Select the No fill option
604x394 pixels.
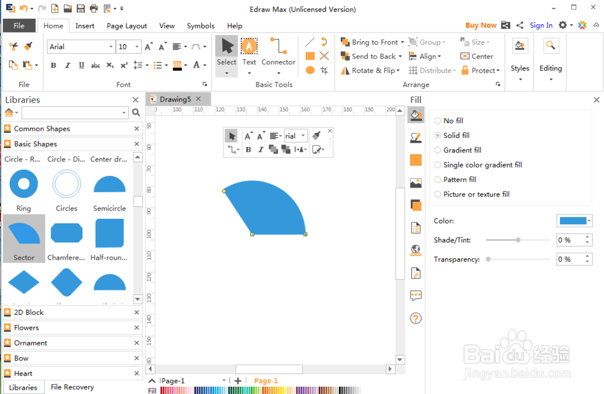point(449,121)
